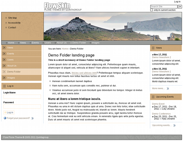Open Users in the top navigation bar
Image resolution: width=183 pixels, height=141 pixels.
[x=48, y=43]
